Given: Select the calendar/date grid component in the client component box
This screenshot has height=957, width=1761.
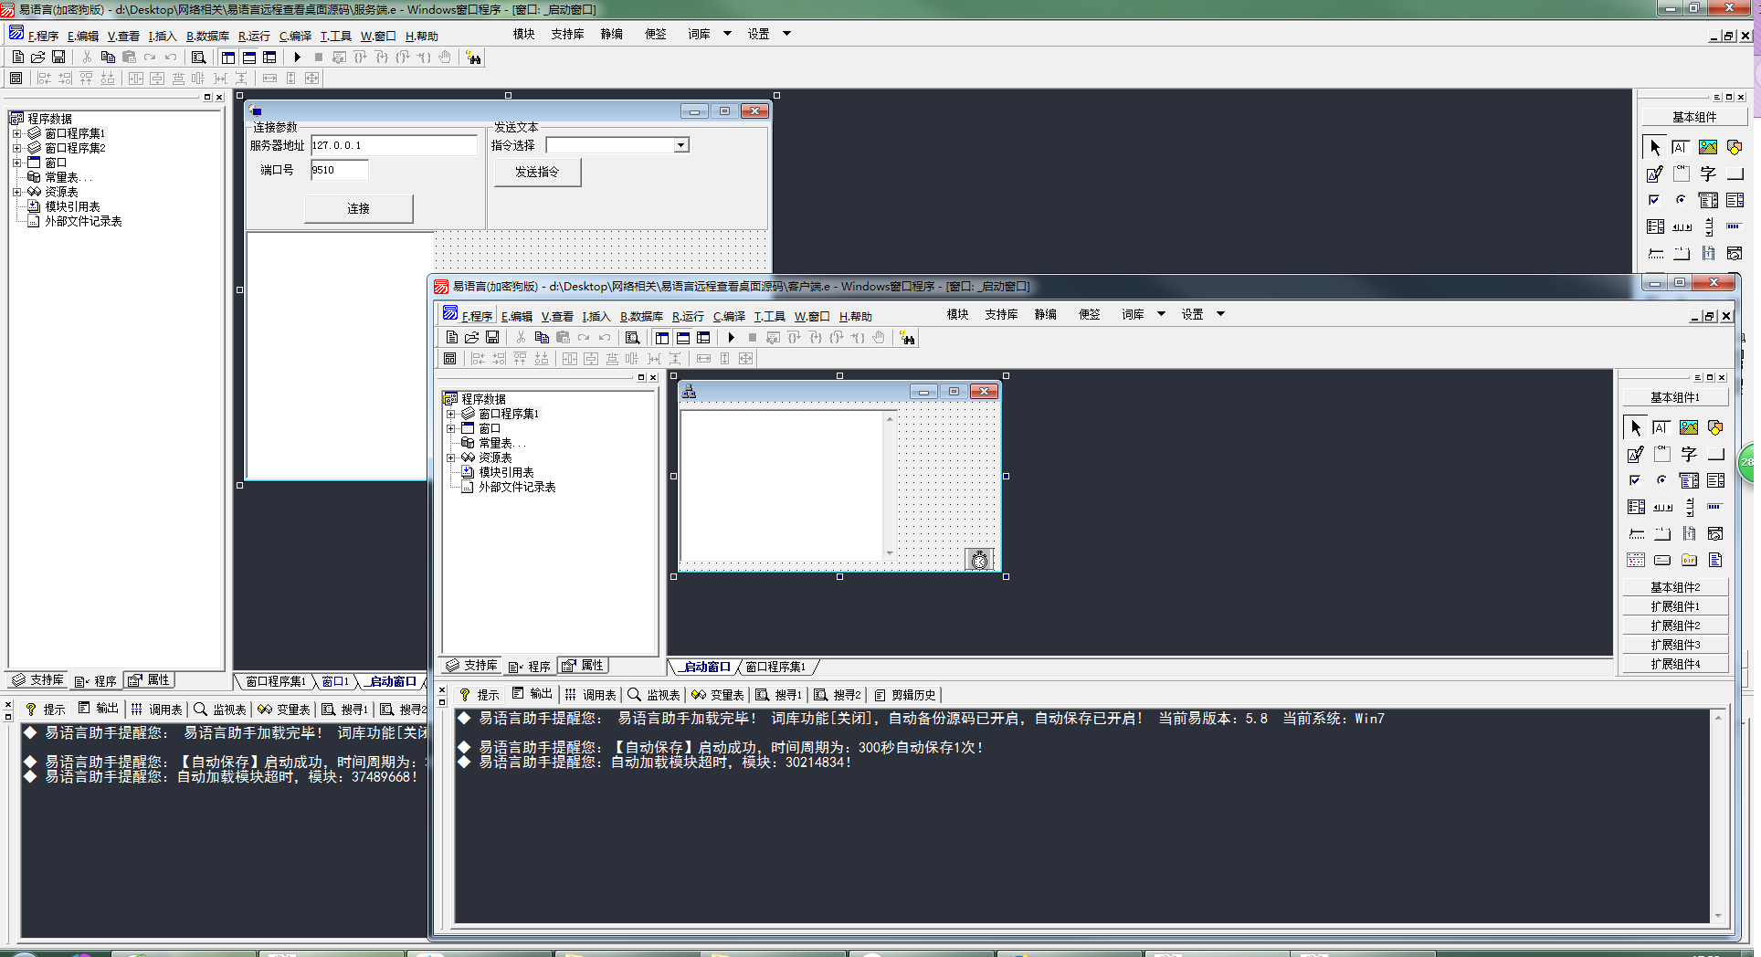Looking at the screenshot, I should (x=1635, y=560).
